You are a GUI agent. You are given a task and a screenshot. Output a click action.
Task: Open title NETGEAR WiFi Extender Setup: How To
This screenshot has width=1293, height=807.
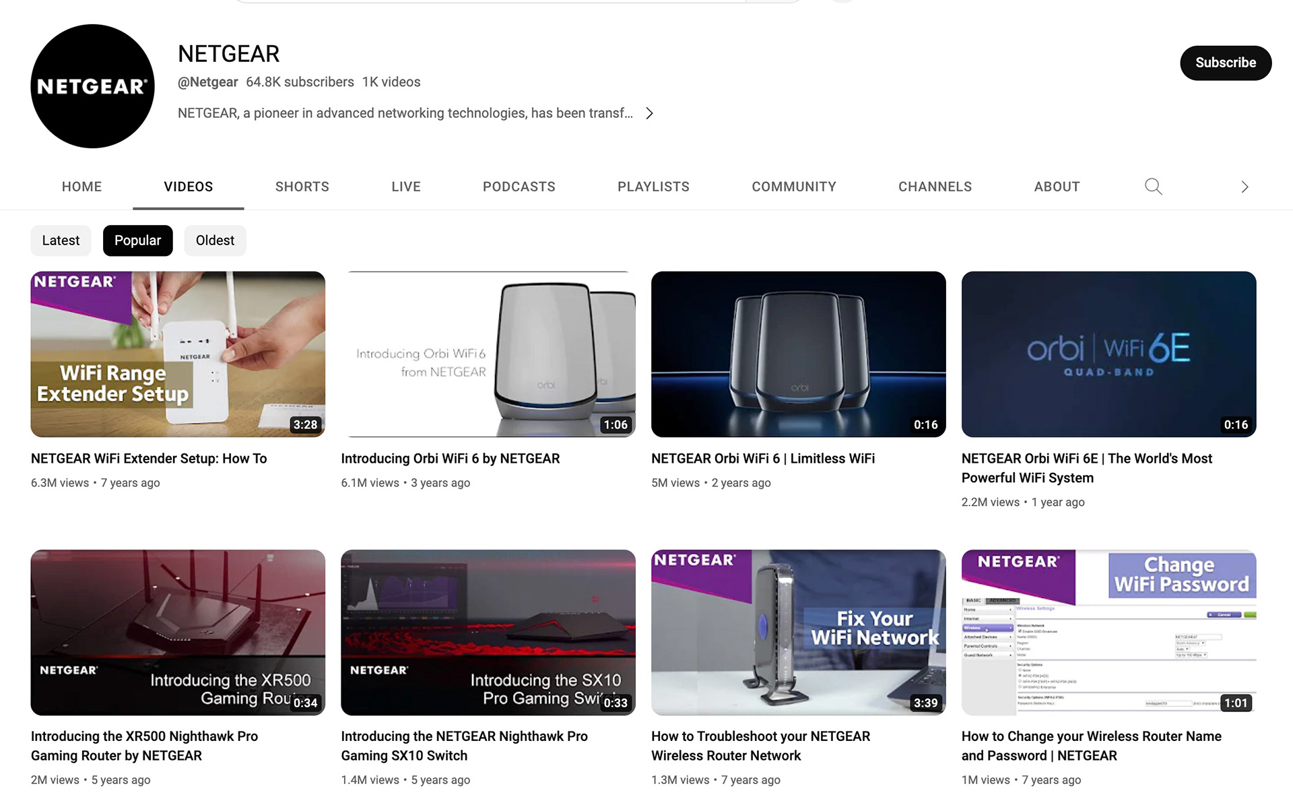149,459
